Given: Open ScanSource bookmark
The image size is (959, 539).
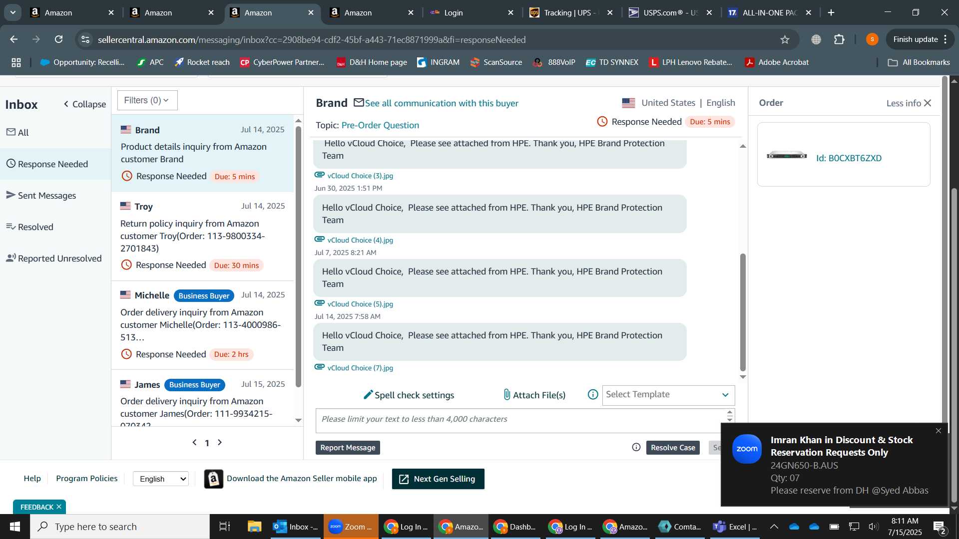Looking at the screenshot, I should [x=496, y=62].
